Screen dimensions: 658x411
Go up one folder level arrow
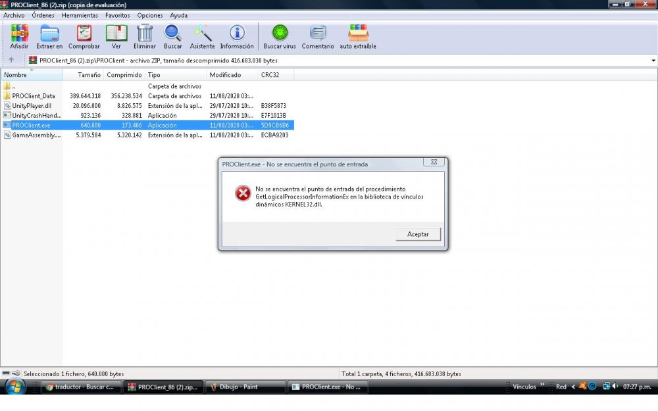tap(11, 60)
